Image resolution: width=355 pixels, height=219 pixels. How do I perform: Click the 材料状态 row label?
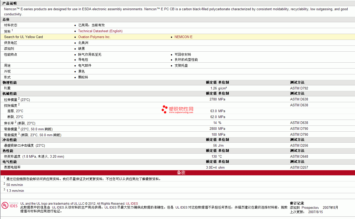pyautogui.click(x=11, y=25)
